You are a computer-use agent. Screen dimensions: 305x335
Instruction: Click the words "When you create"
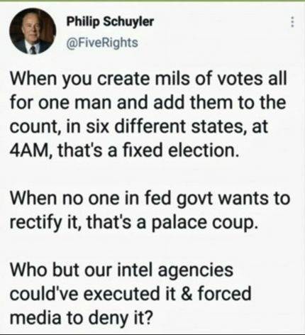[80, 78]
